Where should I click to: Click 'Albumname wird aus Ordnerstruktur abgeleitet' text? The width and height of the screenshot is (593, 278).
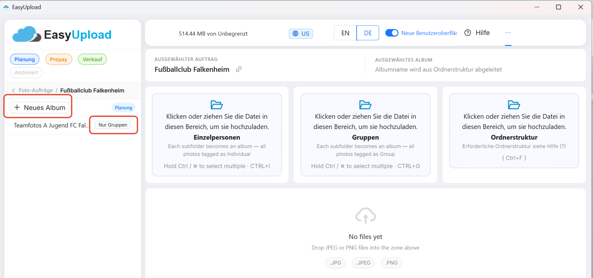pos(438,69)
